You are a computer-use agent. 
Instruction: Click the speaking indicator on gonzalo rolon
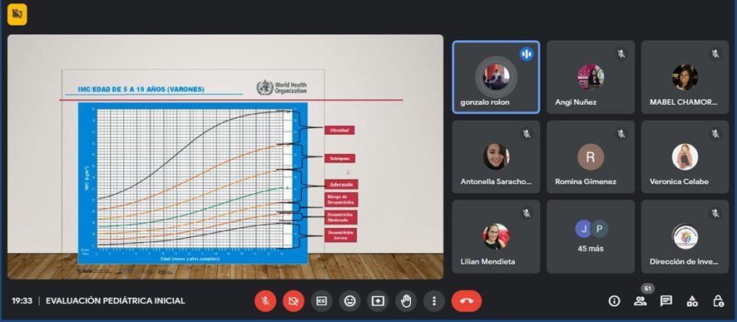click(527, 54)
